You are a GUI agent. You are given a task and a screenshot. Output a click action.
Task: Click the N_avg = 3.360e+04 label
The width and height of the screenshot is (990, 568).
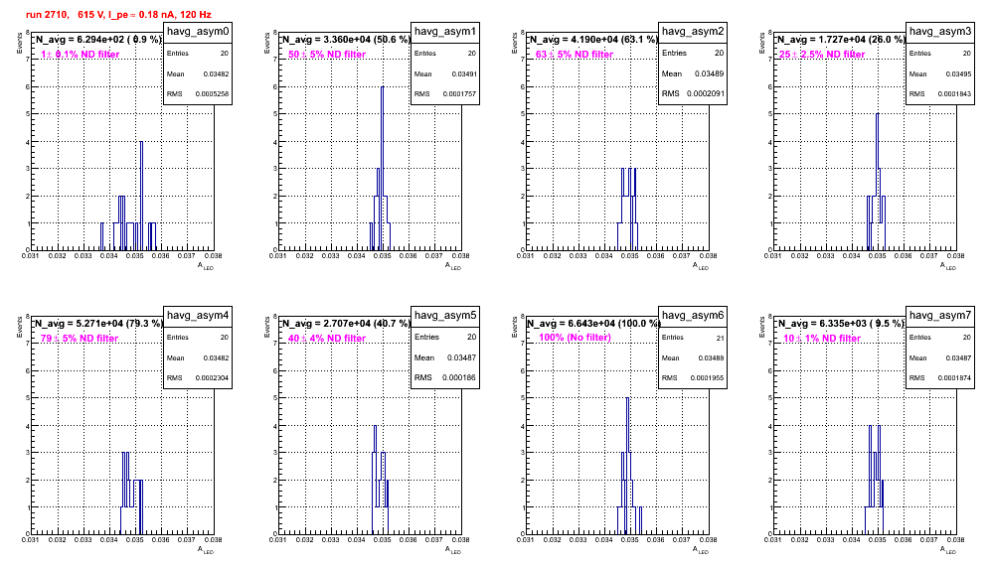345,40
